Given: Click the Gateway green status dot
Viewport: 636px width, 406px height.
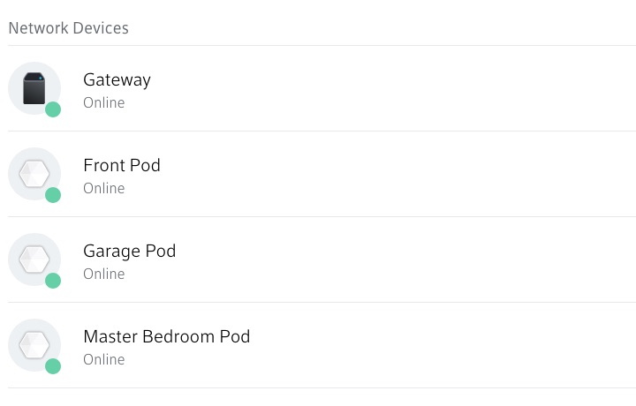Looking at the screenshot, I should 53,109.
